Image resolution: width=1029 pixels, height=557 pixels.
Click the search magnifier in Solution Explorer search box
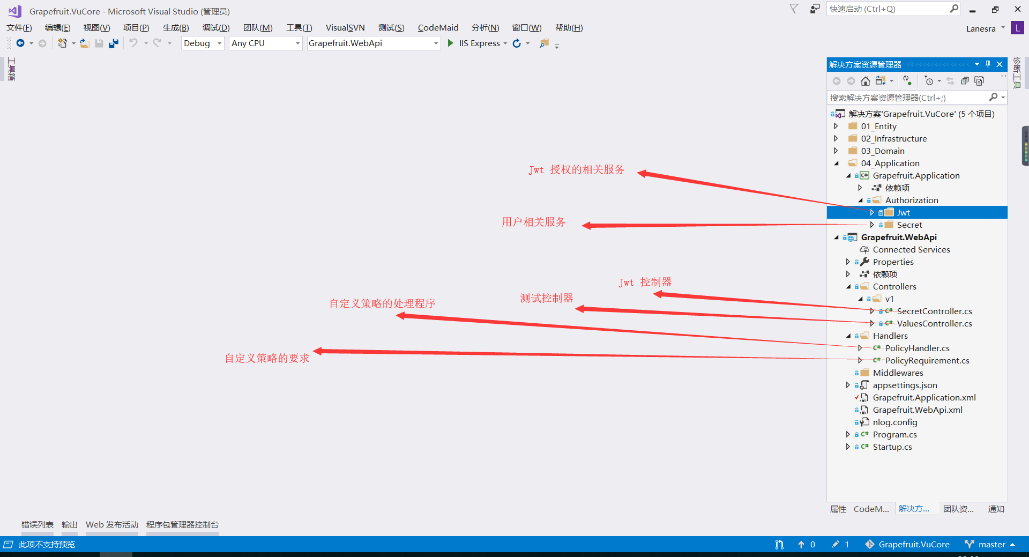click(x=993, y=97)
